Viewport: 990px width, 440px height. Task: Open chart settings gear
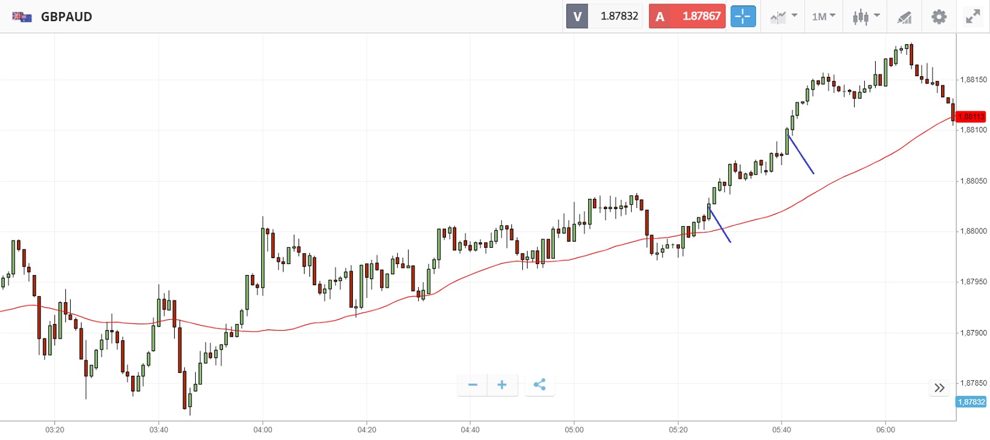pyautogui.click(x=939, y=16)
